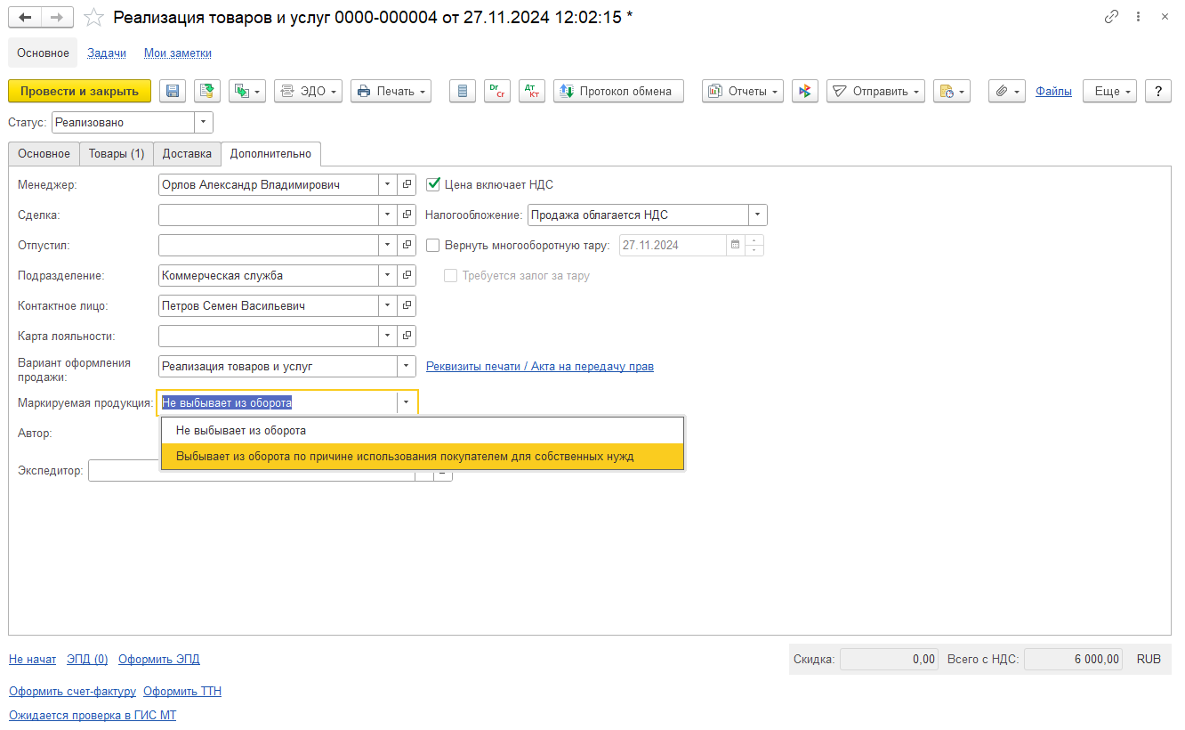Viewport: 1185px width, 730px height.
Task: Click Провести и закрыть button
Action: tap(80, 91)
